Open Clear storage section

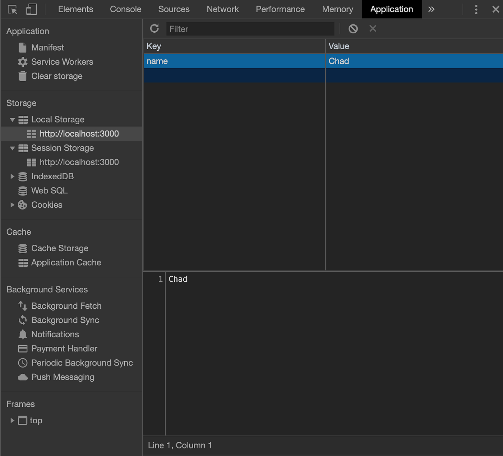[57, 76]
